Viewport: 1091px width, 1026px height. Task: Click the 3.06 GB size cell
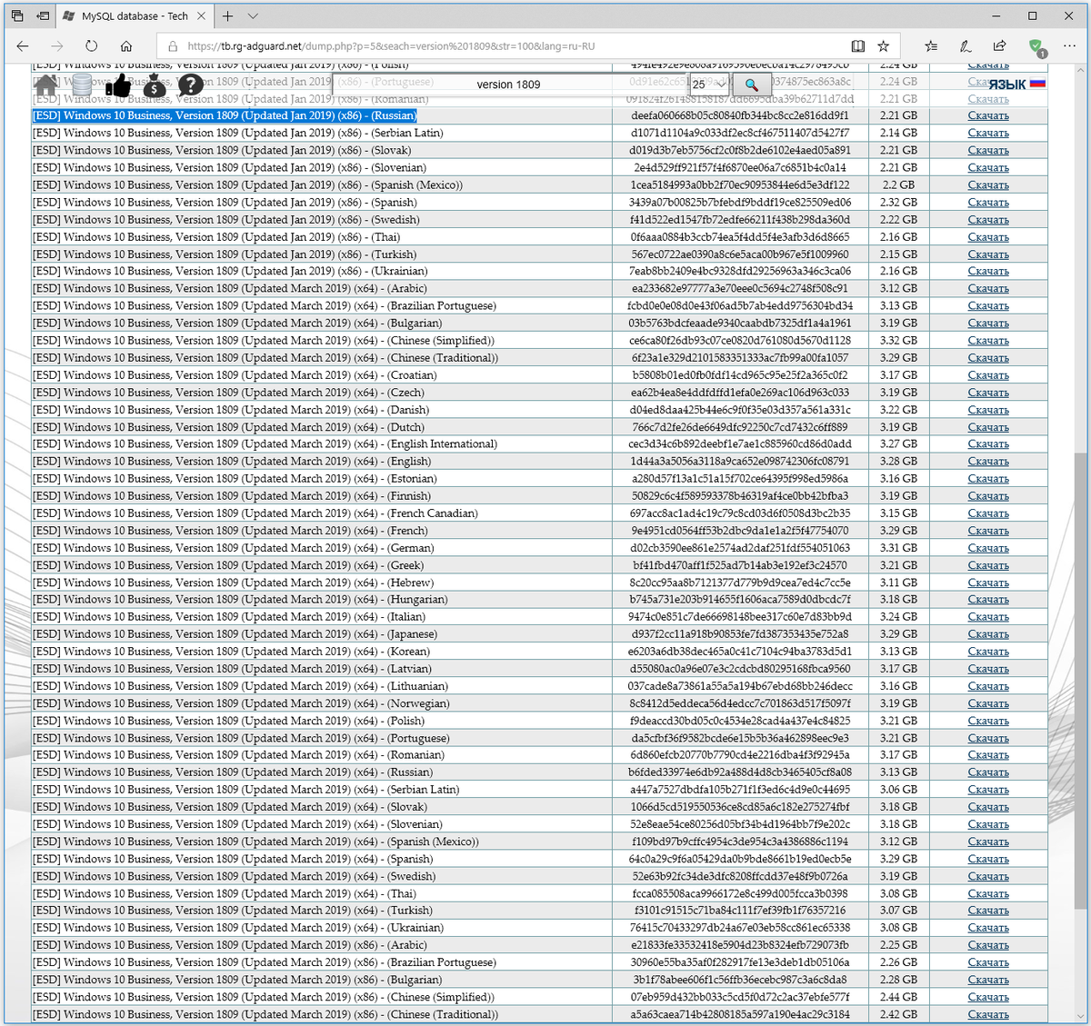[x=898, y=790]
